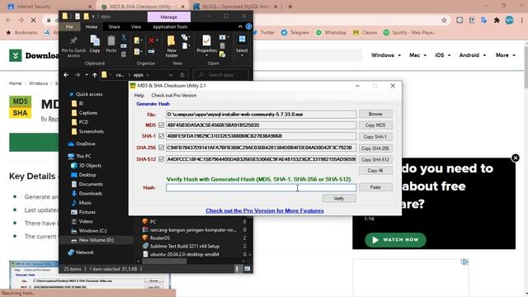Image resolution: width=528 pixels, height=297 pixels.
Task: Click the Paste icon in Explorer ribbon
Action: pyautogui.click(x=111, y=41)
